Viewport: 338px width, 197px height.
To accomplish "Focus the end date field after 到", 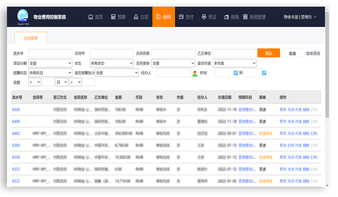I will click(253, 73).
